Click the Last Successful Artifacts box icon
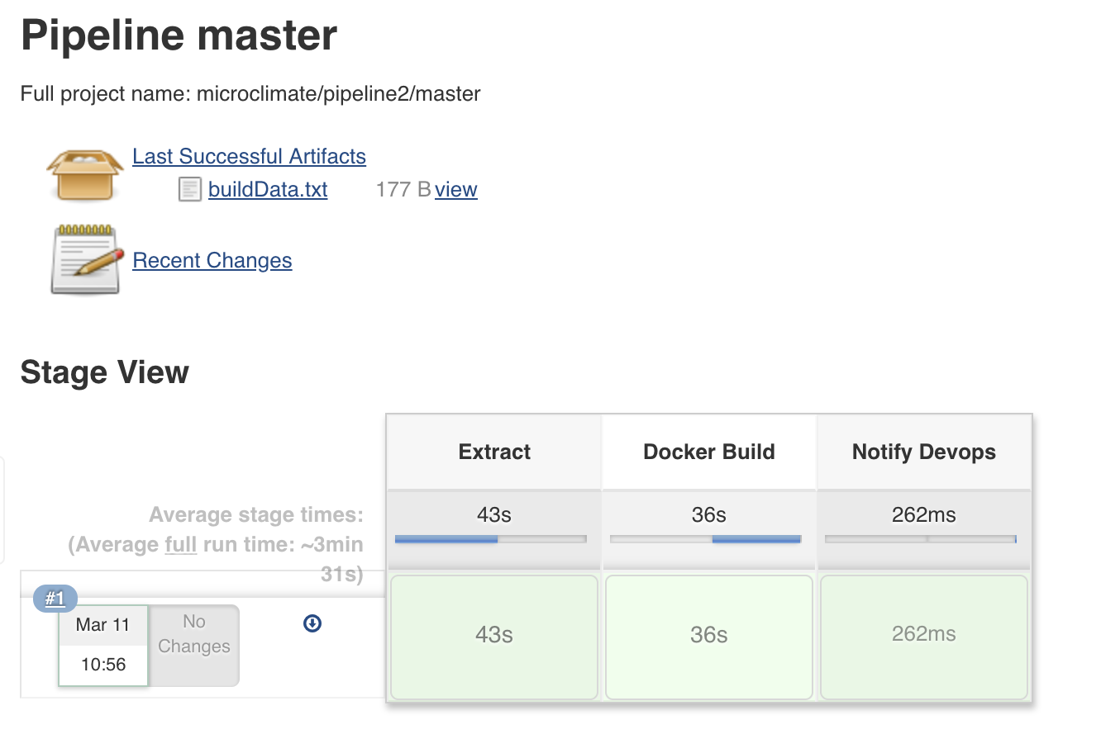The width and height of the screenshot is (1101, 753). click(85, 174)
